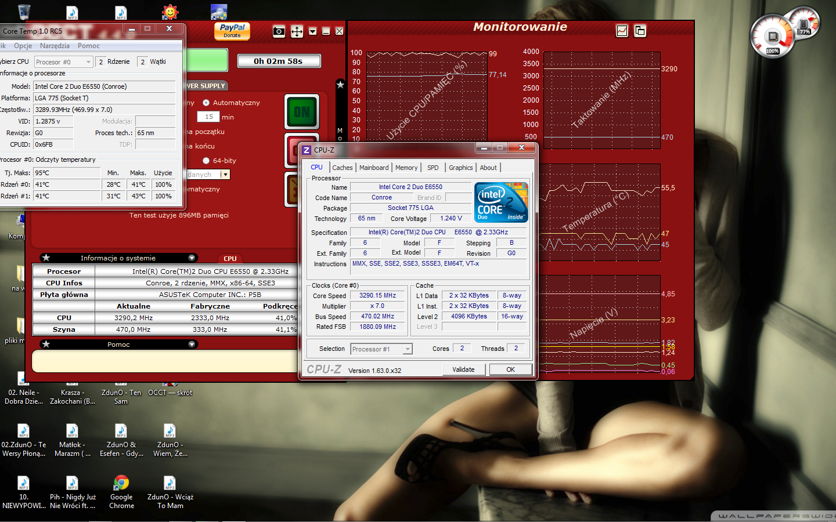Click the Validate button in CPU-Z
This screenshot has width=836, height=522.
point(463,369)
